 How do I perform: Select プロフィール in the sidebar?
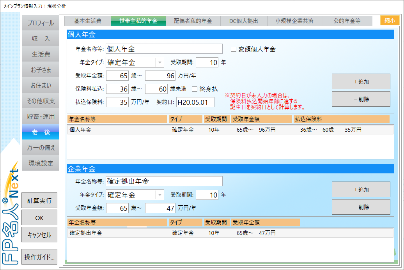point(41,23)
